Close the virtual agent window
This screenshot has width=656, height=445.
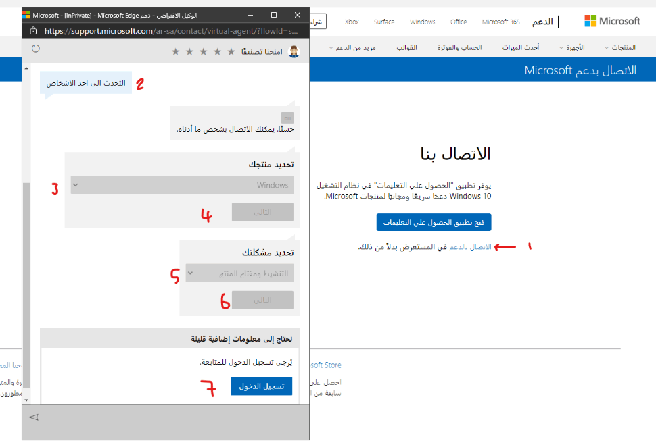pos(298,15)
